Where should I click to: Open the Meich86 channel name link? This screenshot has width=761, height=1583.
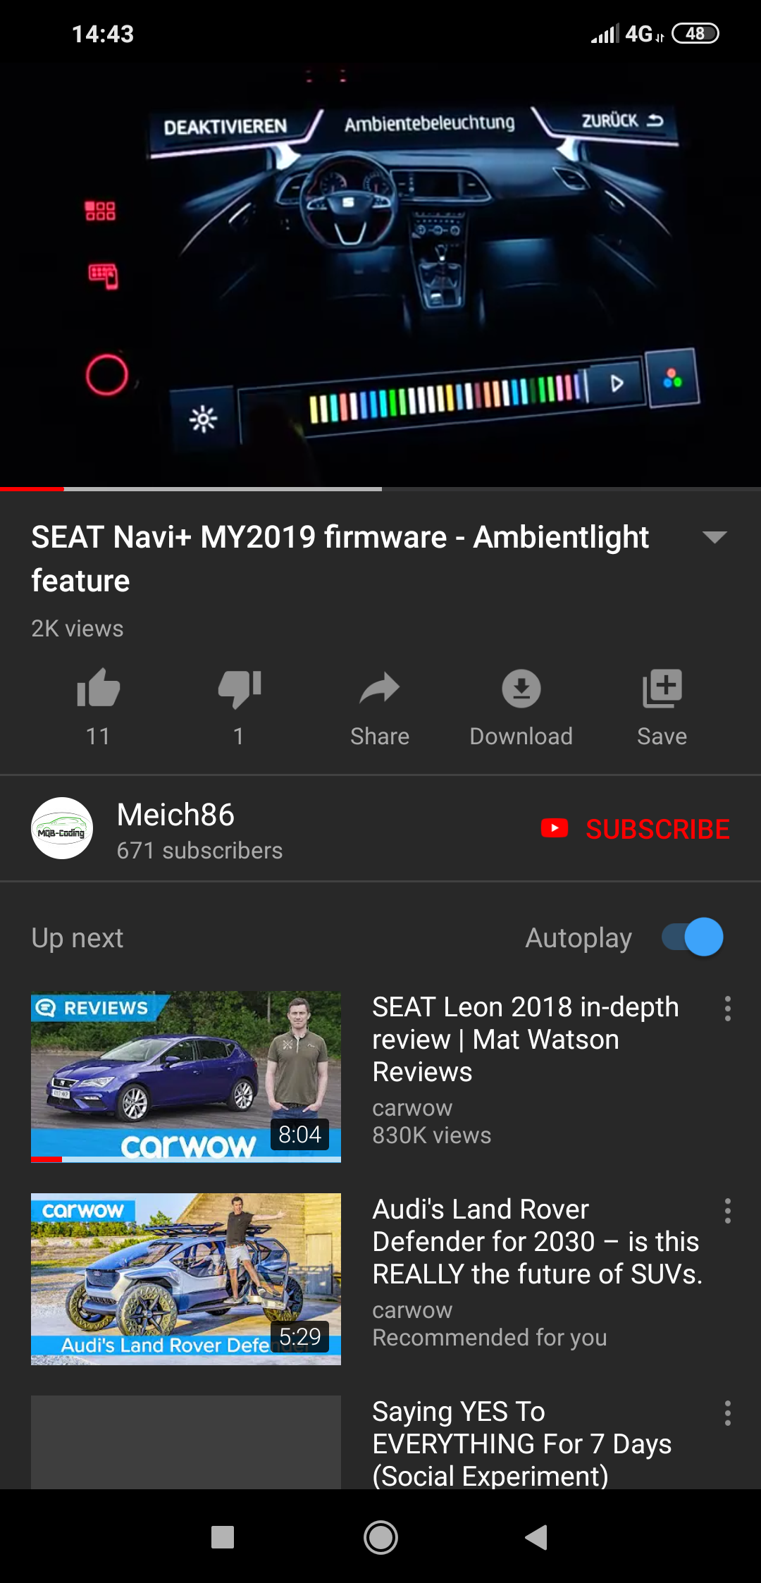tap(175, 815)
